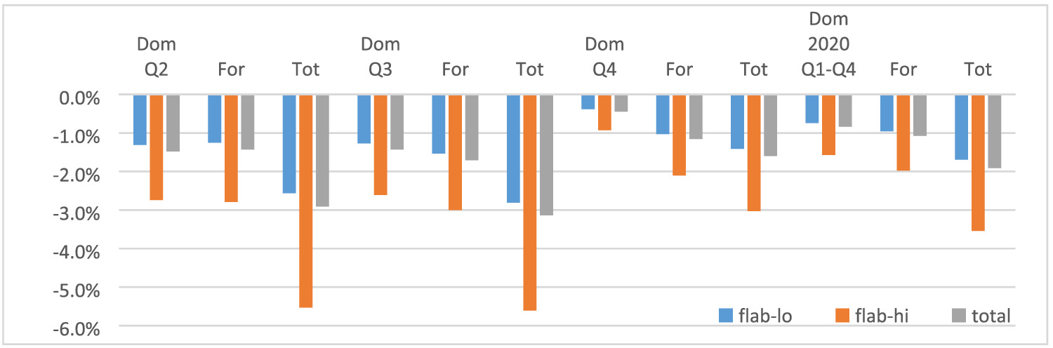Click the Dom Q2 category label
The image size is (1053, 348).
tap(157, 58)
